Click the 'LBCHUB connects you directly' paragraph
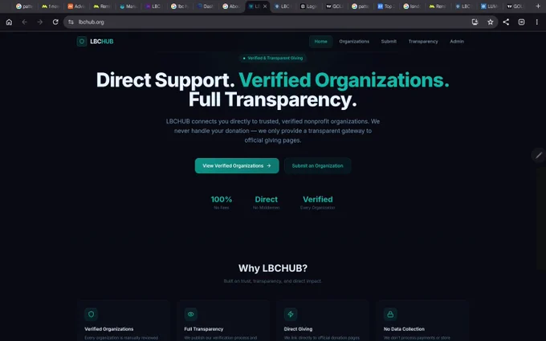Screen dimensions: 546x341 pos(273,131)
